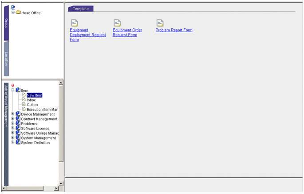Open Problem Report Form document icon
Image resolution: width=304 pixels, height=194 pixels.
(160, 23)
